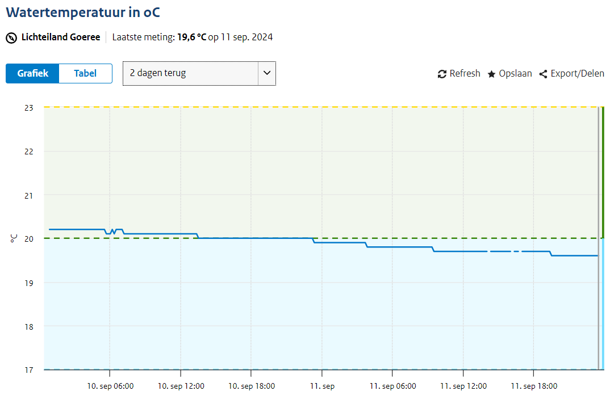The image size is (610, 395).
Task: Click the Lichteiland Goeree location name
Action: 61,37
